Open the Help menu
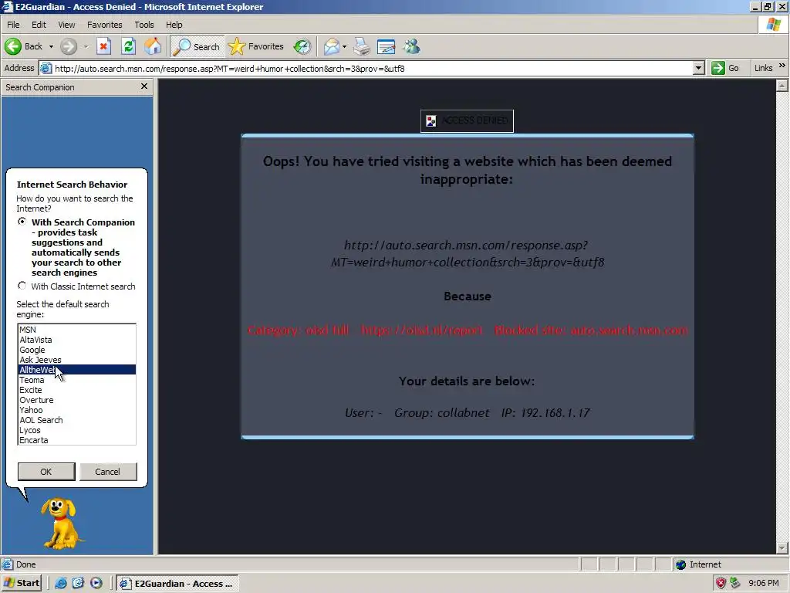Image resolution: width=790 pixels, height=593 pixels. [x=174, y=25]
